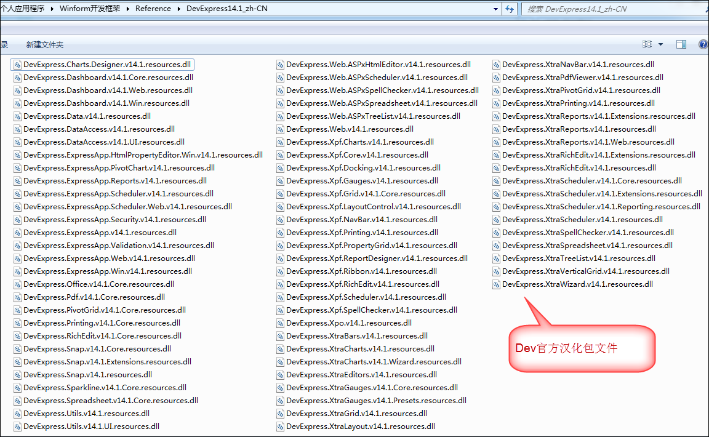The width and height of the screenshot is (709, 437).
Task: Click icon of DevExpress.Xpf.Ribbon.v14.1.resources.dll
Action: click(281, 271)
